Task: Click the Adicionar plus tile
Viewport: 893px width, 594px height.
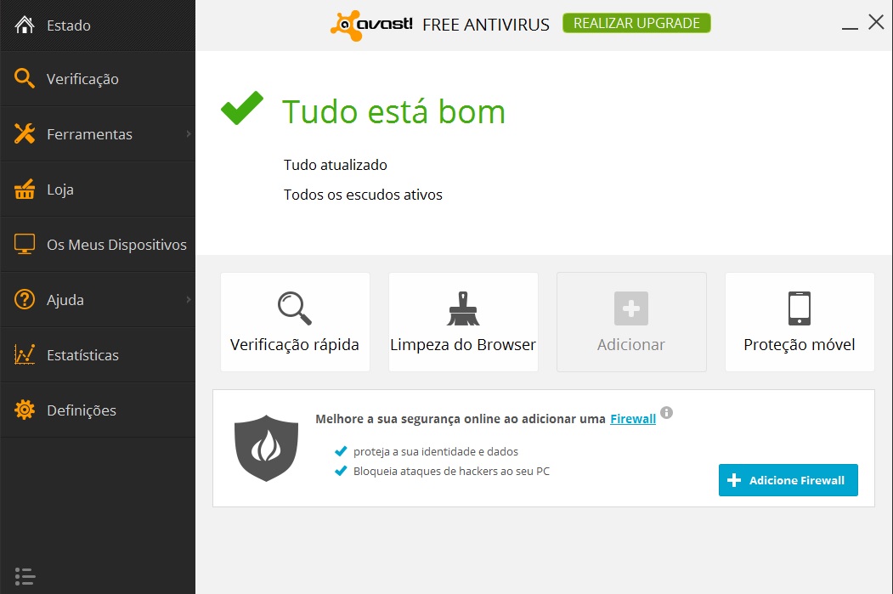Action: [x=631, y=322]
